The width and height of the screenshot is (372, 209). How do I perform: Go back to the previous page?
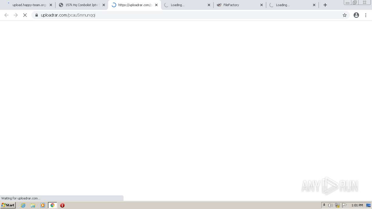tap(6, 15)
